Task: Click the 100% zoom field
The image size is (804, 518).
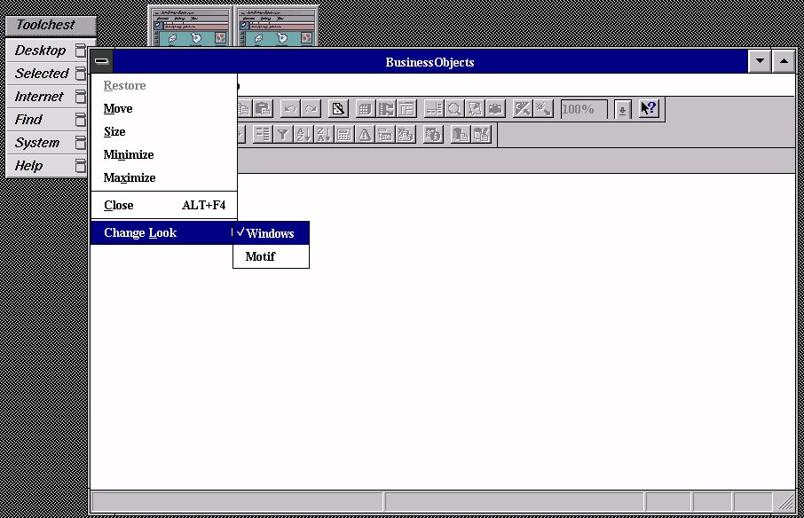Action: pos(583,109)
